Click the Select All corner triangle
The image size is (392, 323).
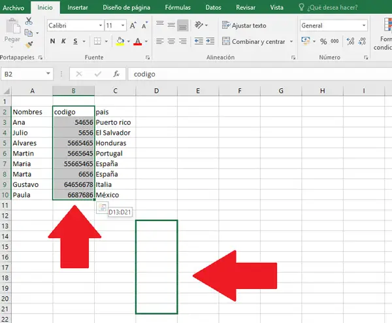pyautogui.click(x=6, y=91)
